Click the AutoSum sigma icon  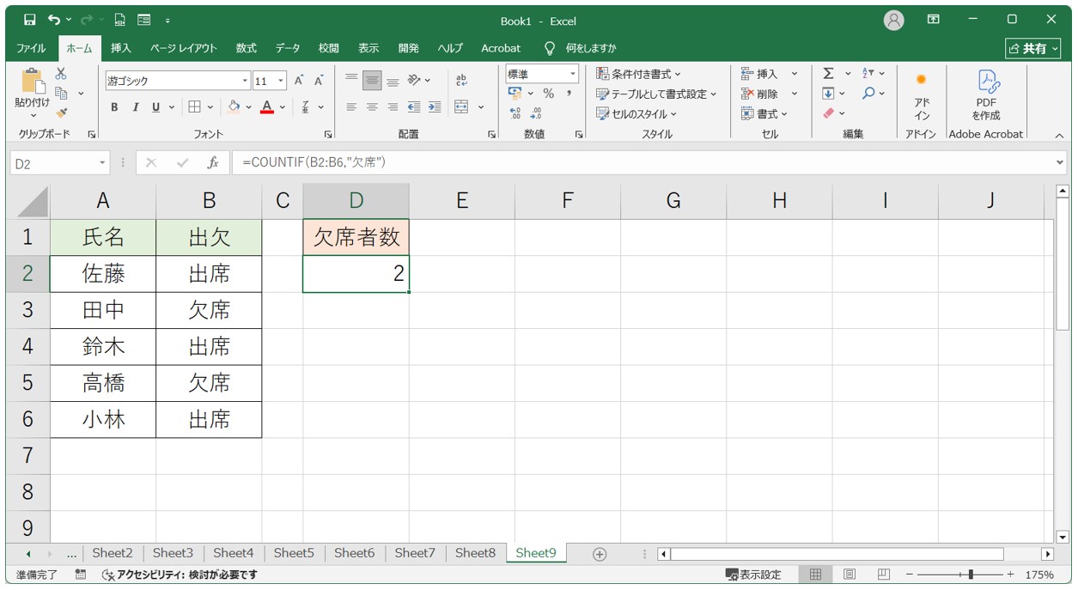coord(828,74)
